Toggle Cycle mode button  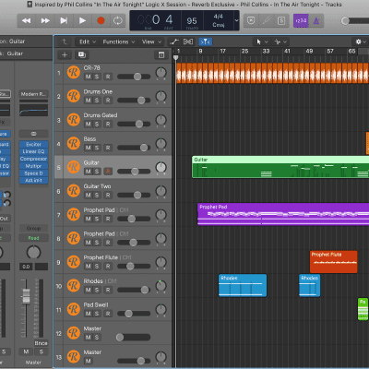pos(118,20)
